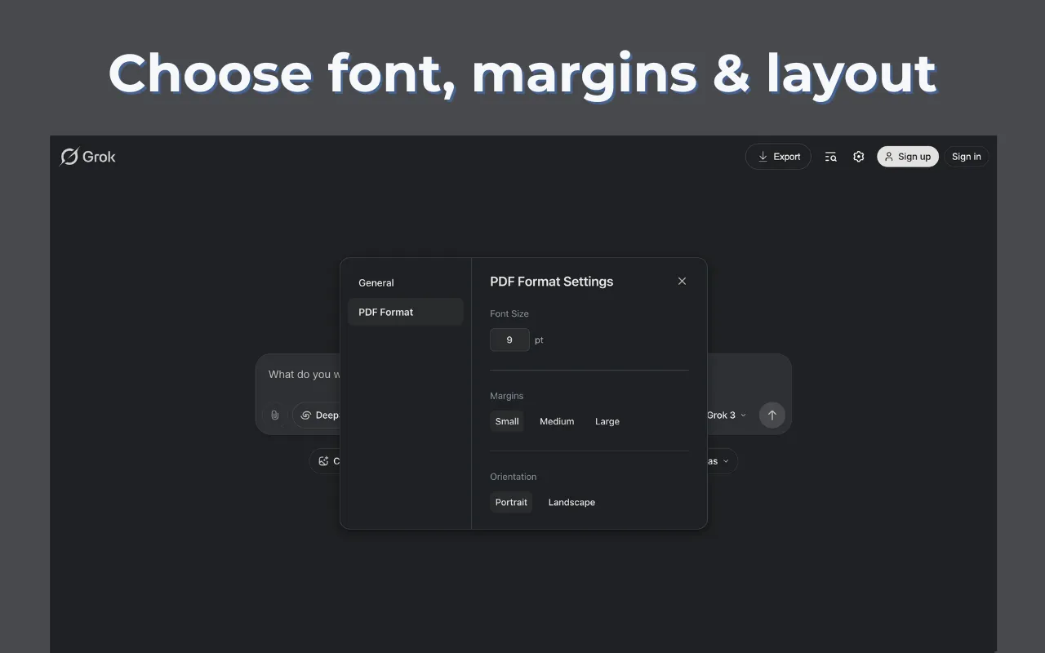This screenshot has height=653, width=1045.
Task: Close the PDF Format Settings dialog
Action: (x=682, y=281)
